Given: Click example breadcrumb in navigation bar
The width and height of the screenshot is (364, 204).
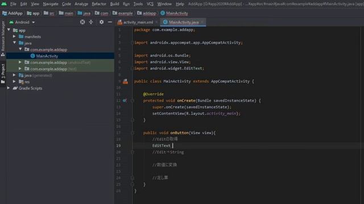Looking at the screenshot, I should tap(123, 13).
